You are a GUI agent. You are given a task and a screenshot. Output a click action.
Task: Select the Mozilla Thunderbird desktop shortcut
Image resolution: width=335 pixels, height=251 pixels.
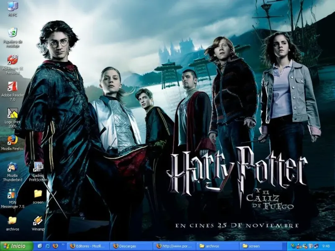click(13, 172)
